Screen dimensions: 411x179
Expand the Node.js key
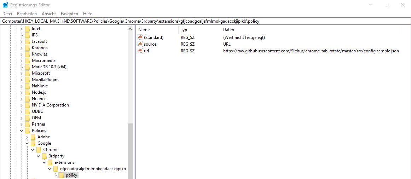22,92
